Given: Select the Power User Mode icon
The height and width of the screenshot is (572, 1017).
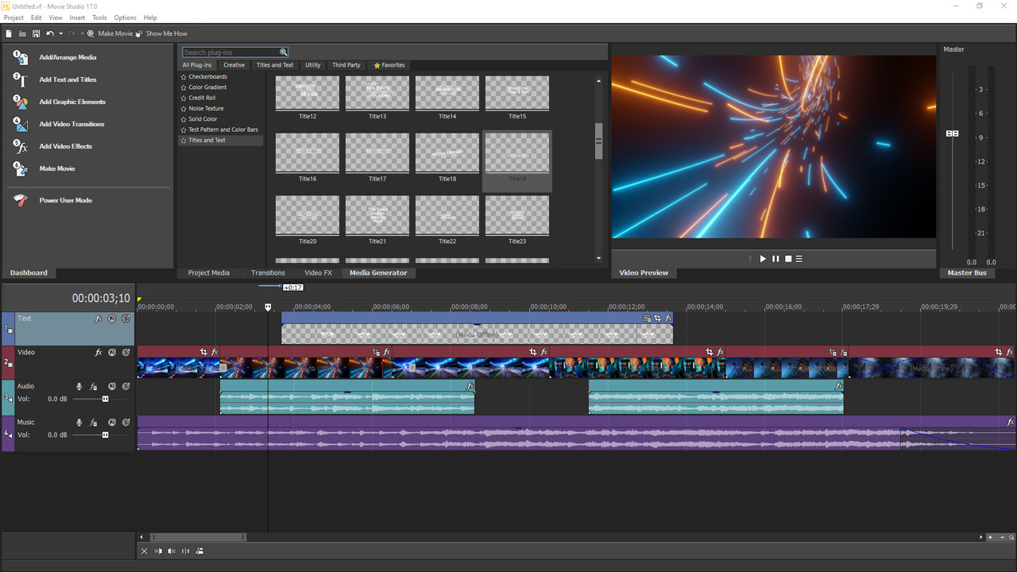Looking at the screenshot, I should tap(21, 200).
